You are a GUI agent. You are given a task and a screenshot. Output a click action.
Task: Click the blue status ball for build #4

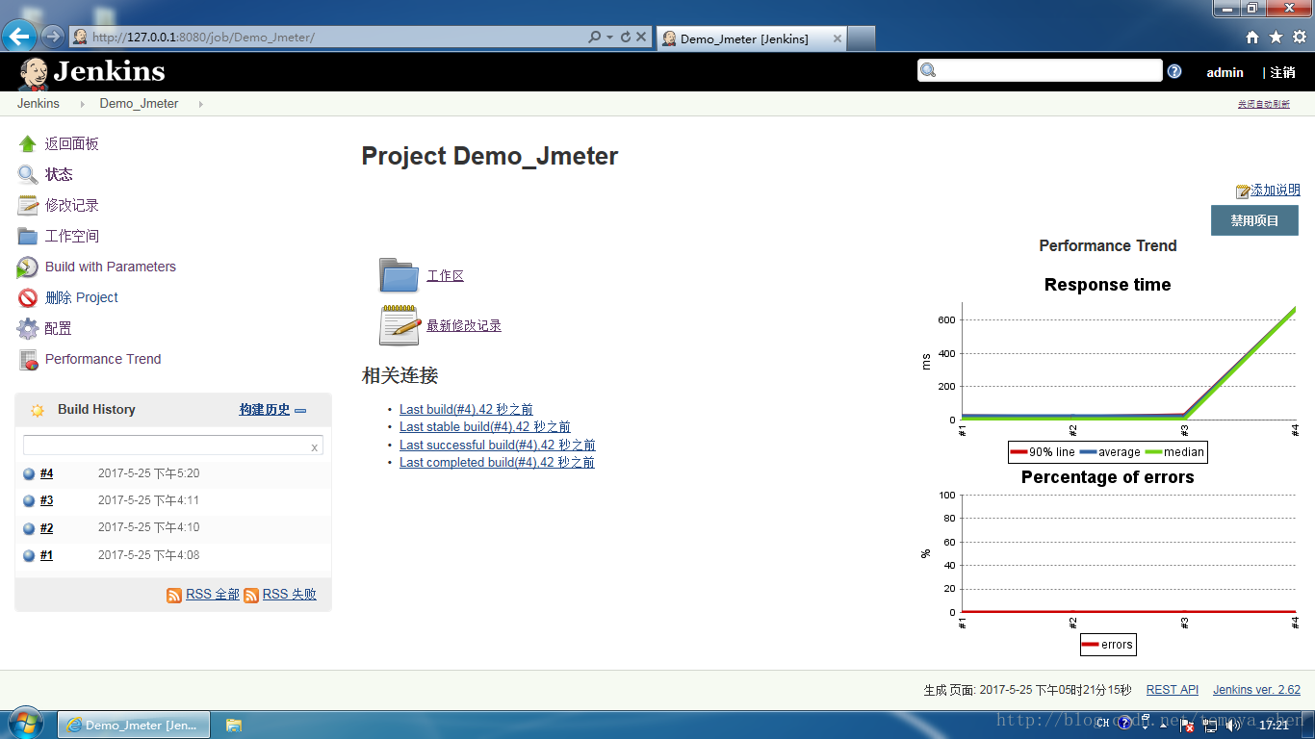click(x=29, y=473)
